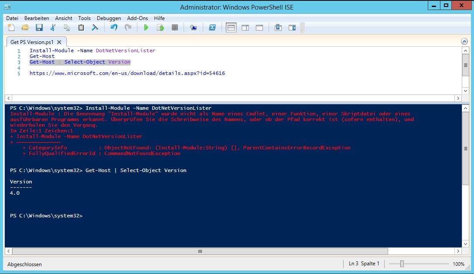Open the New Remote PowerShell Tab icon
474x274 pixels.
coord(193,28)
